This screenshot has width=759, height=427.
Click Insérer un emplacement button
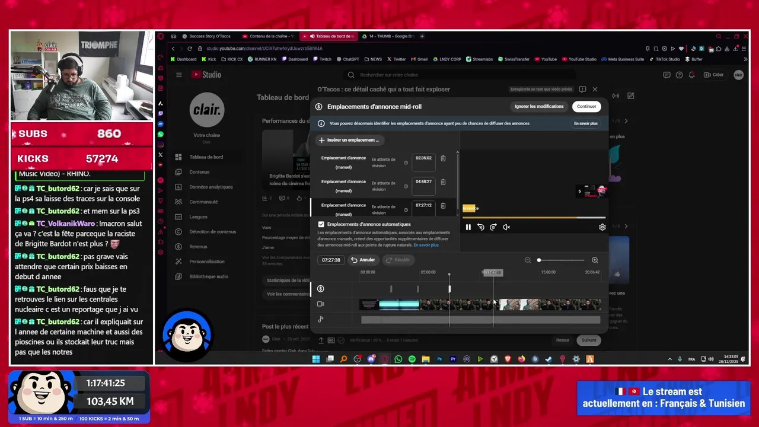point(349,140)
